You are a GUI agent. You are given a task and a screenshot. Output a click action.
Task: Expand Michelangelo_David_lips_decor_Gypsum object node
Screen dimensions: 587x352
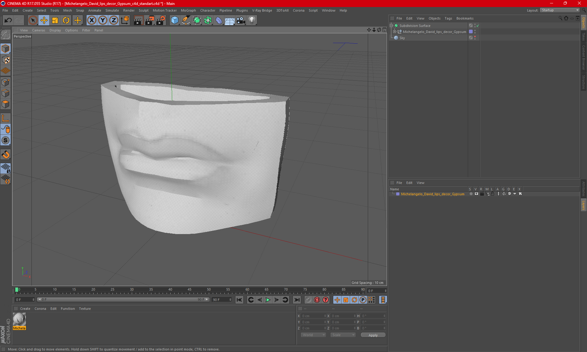coord(395,32)
